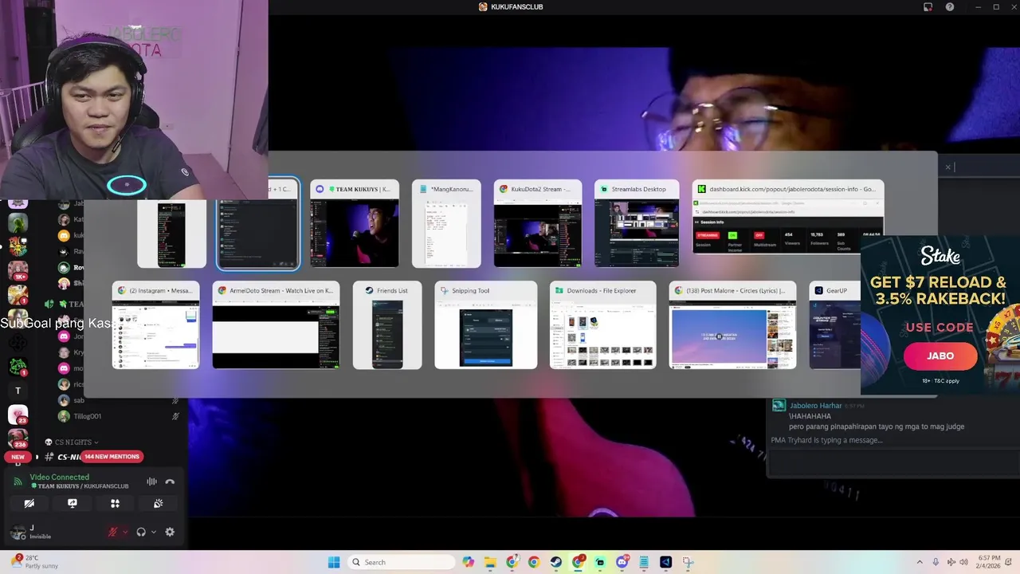Unmute the Discord microphone
The image size is (1020, 574).
112,532
